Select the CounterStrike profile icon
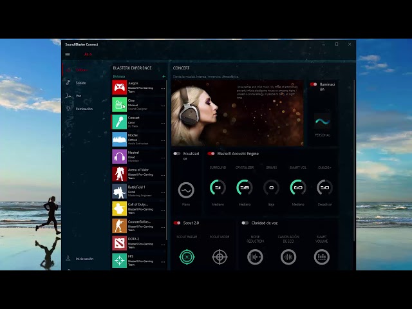The width and height of the screenshot is (412, 309). [x=119, y=226]
